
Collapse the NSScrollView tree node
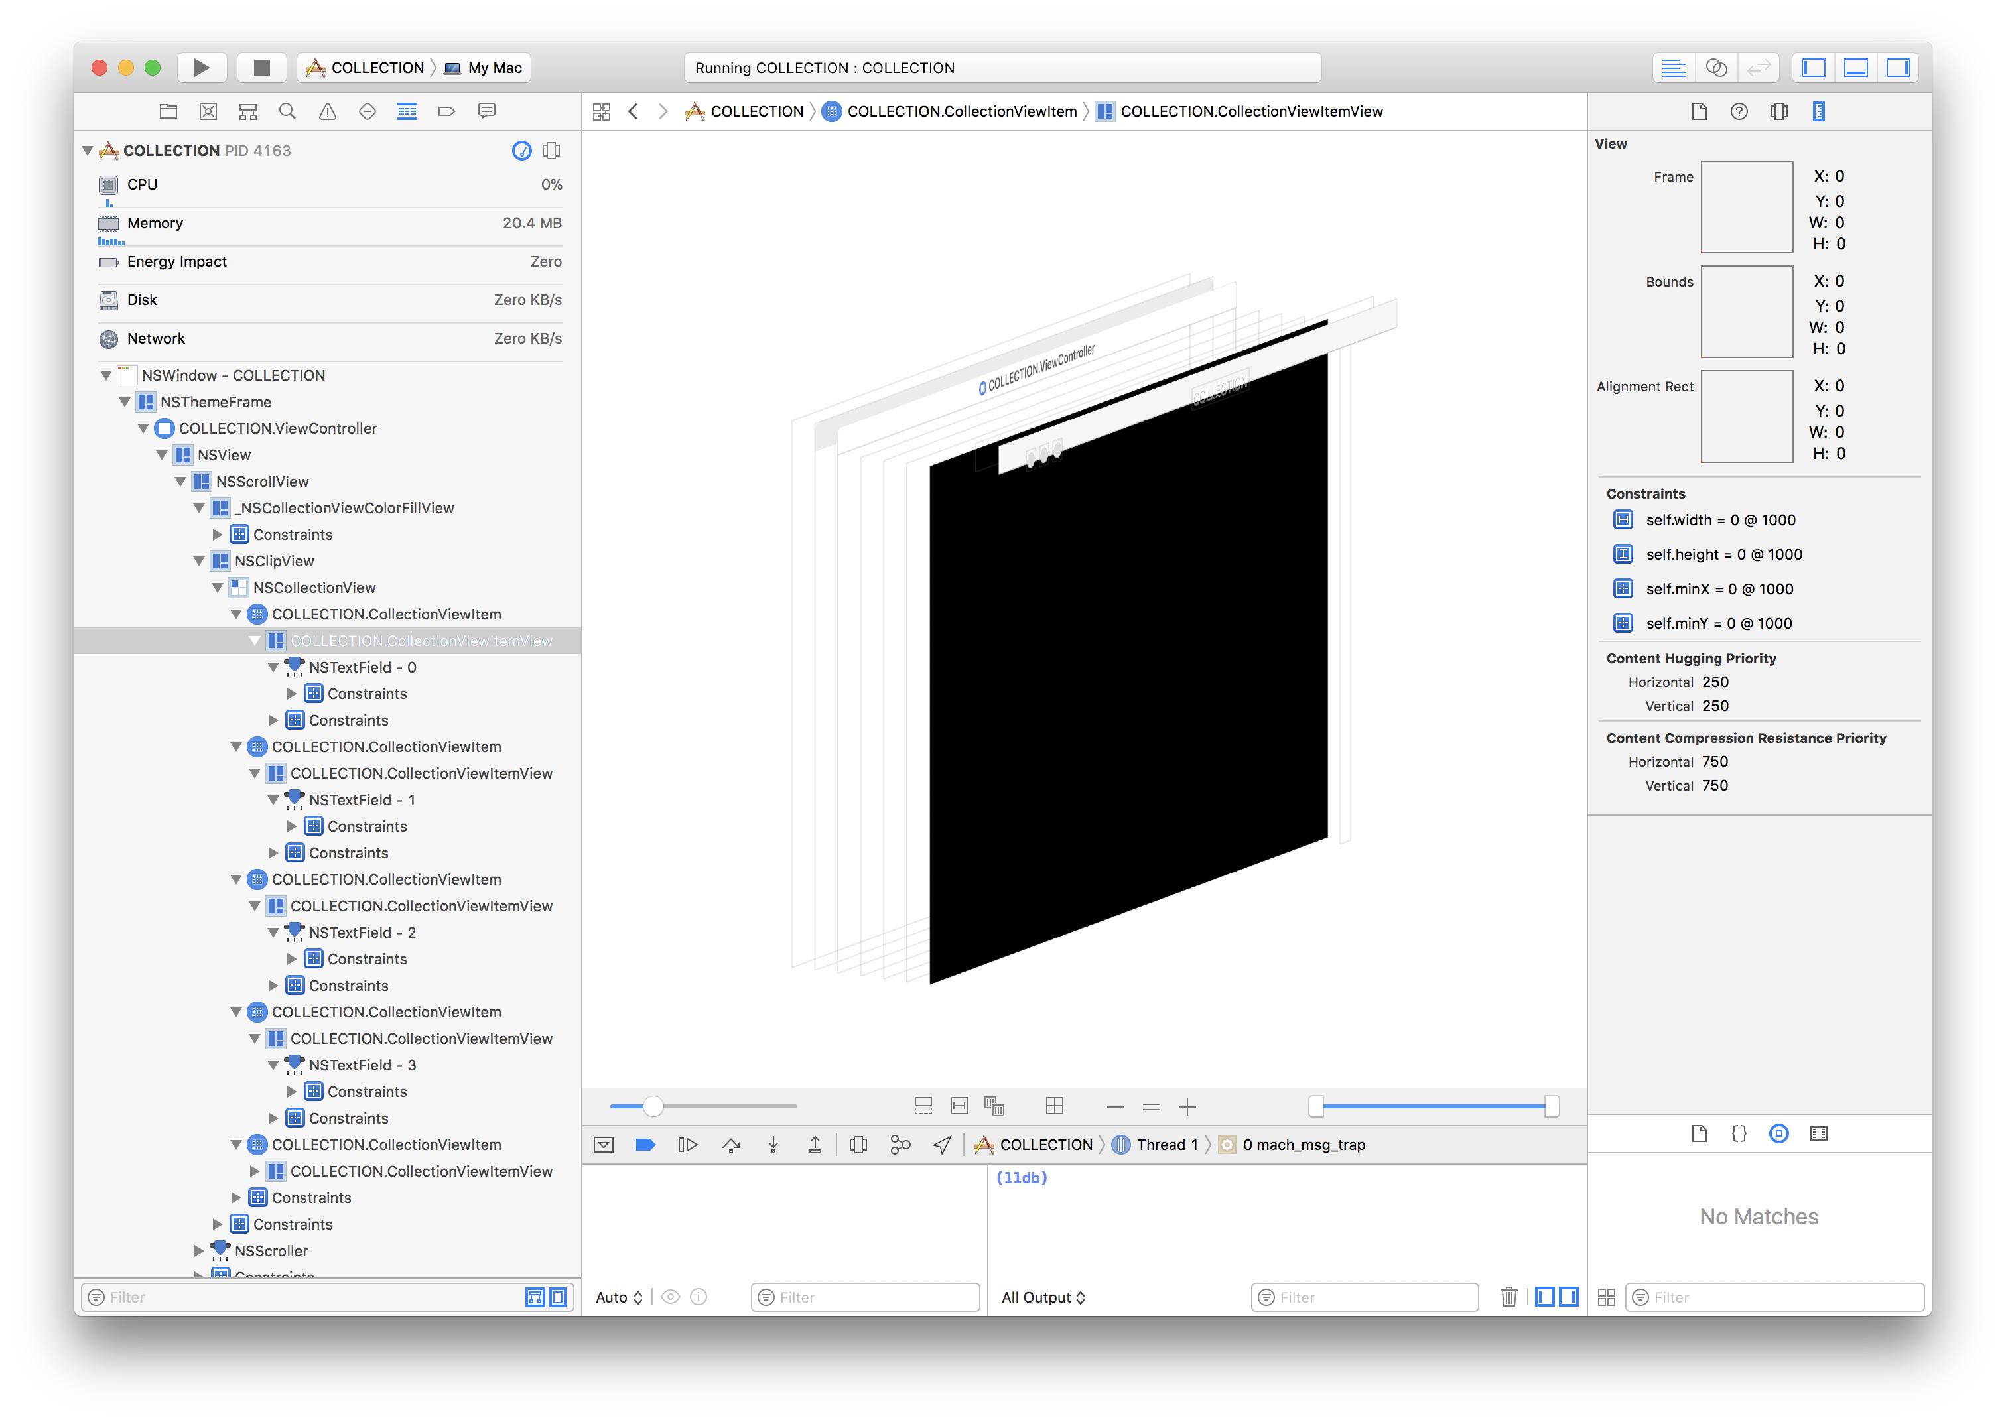coord(180,482)
